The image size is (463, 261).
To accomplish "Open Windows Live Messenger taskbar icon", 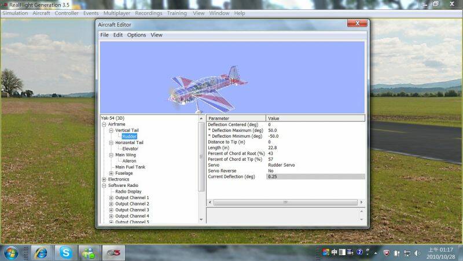I will pyautogui.click(x=88, y=252).
